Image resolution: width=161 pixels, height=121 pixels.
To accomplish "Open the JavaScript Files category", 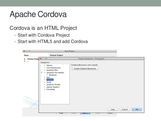I will point(52,70).
